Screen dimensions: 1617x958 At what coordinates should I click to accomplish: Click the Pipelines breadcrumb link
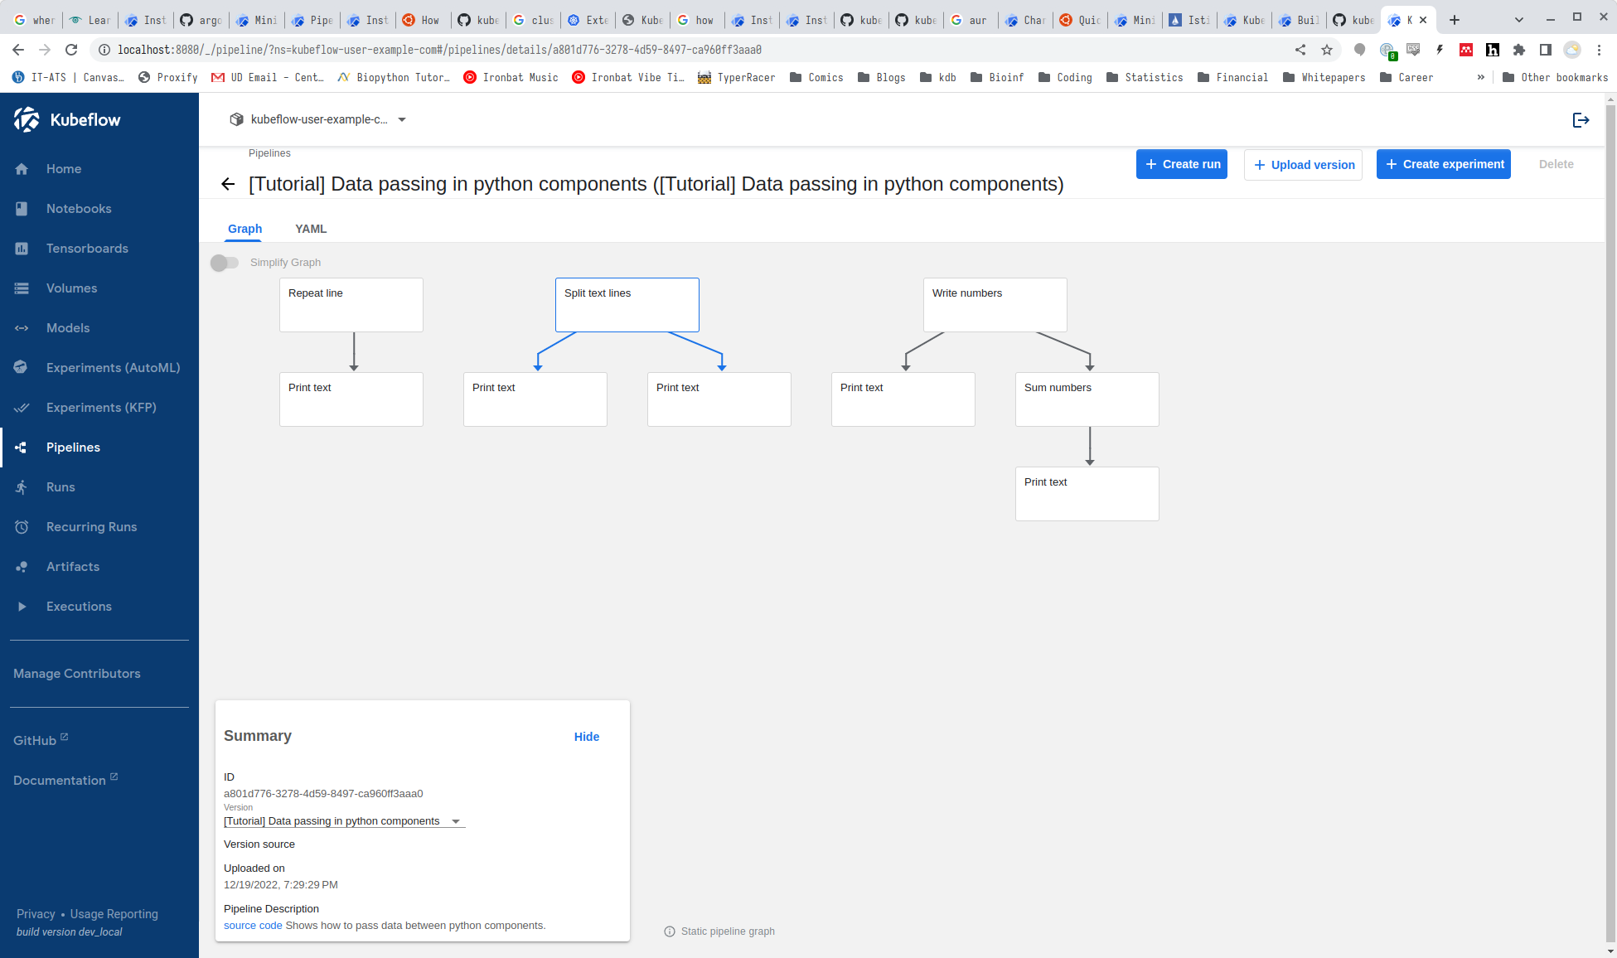click(x=269, y=153)
